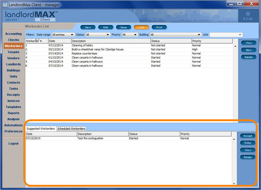Image resolution: width=261 pixels, height=190 pixels.
Task: Open Receipts section
Action: tap(14, 95)
